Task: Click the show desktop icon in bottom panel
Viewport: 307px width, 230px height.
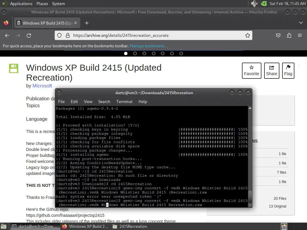Action: [x=4, y=226]
